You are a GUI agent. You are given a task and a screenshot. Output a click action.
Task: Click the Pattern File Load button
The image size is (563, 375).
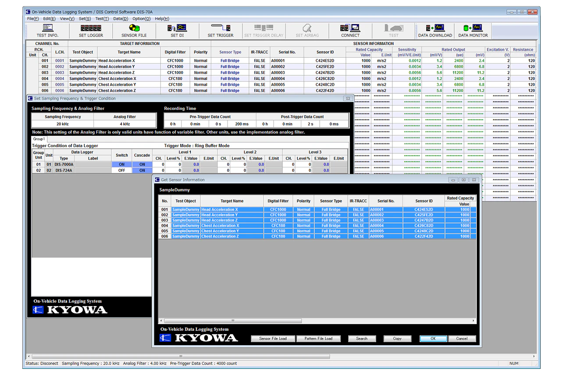point(318,339)
